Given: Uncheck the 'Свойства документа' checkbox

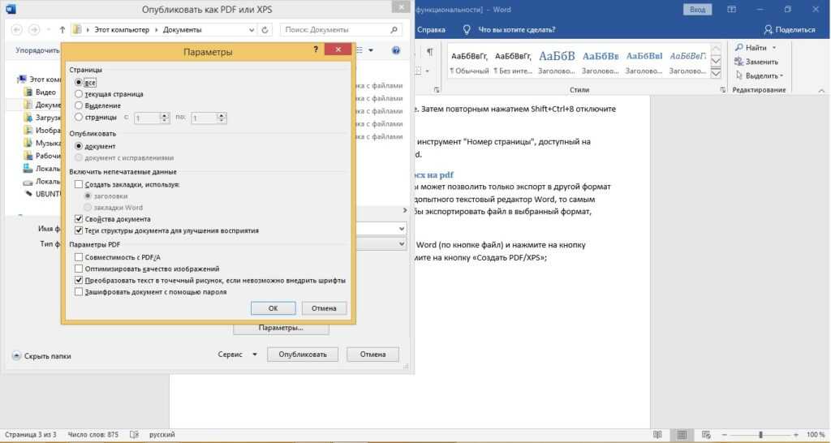Looking at the screenshot, I should pyautogui.click(x=79, y=219).
